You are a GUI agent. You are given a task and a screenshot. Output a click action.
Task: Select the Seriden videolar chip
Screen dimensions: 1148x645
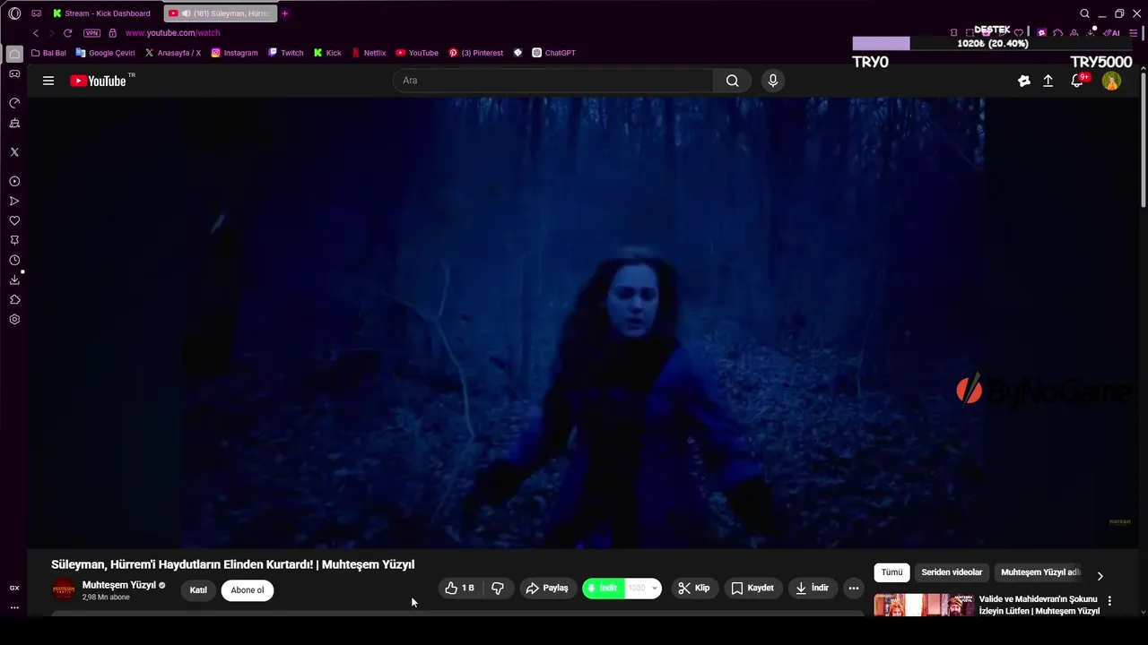click(952, 572)
